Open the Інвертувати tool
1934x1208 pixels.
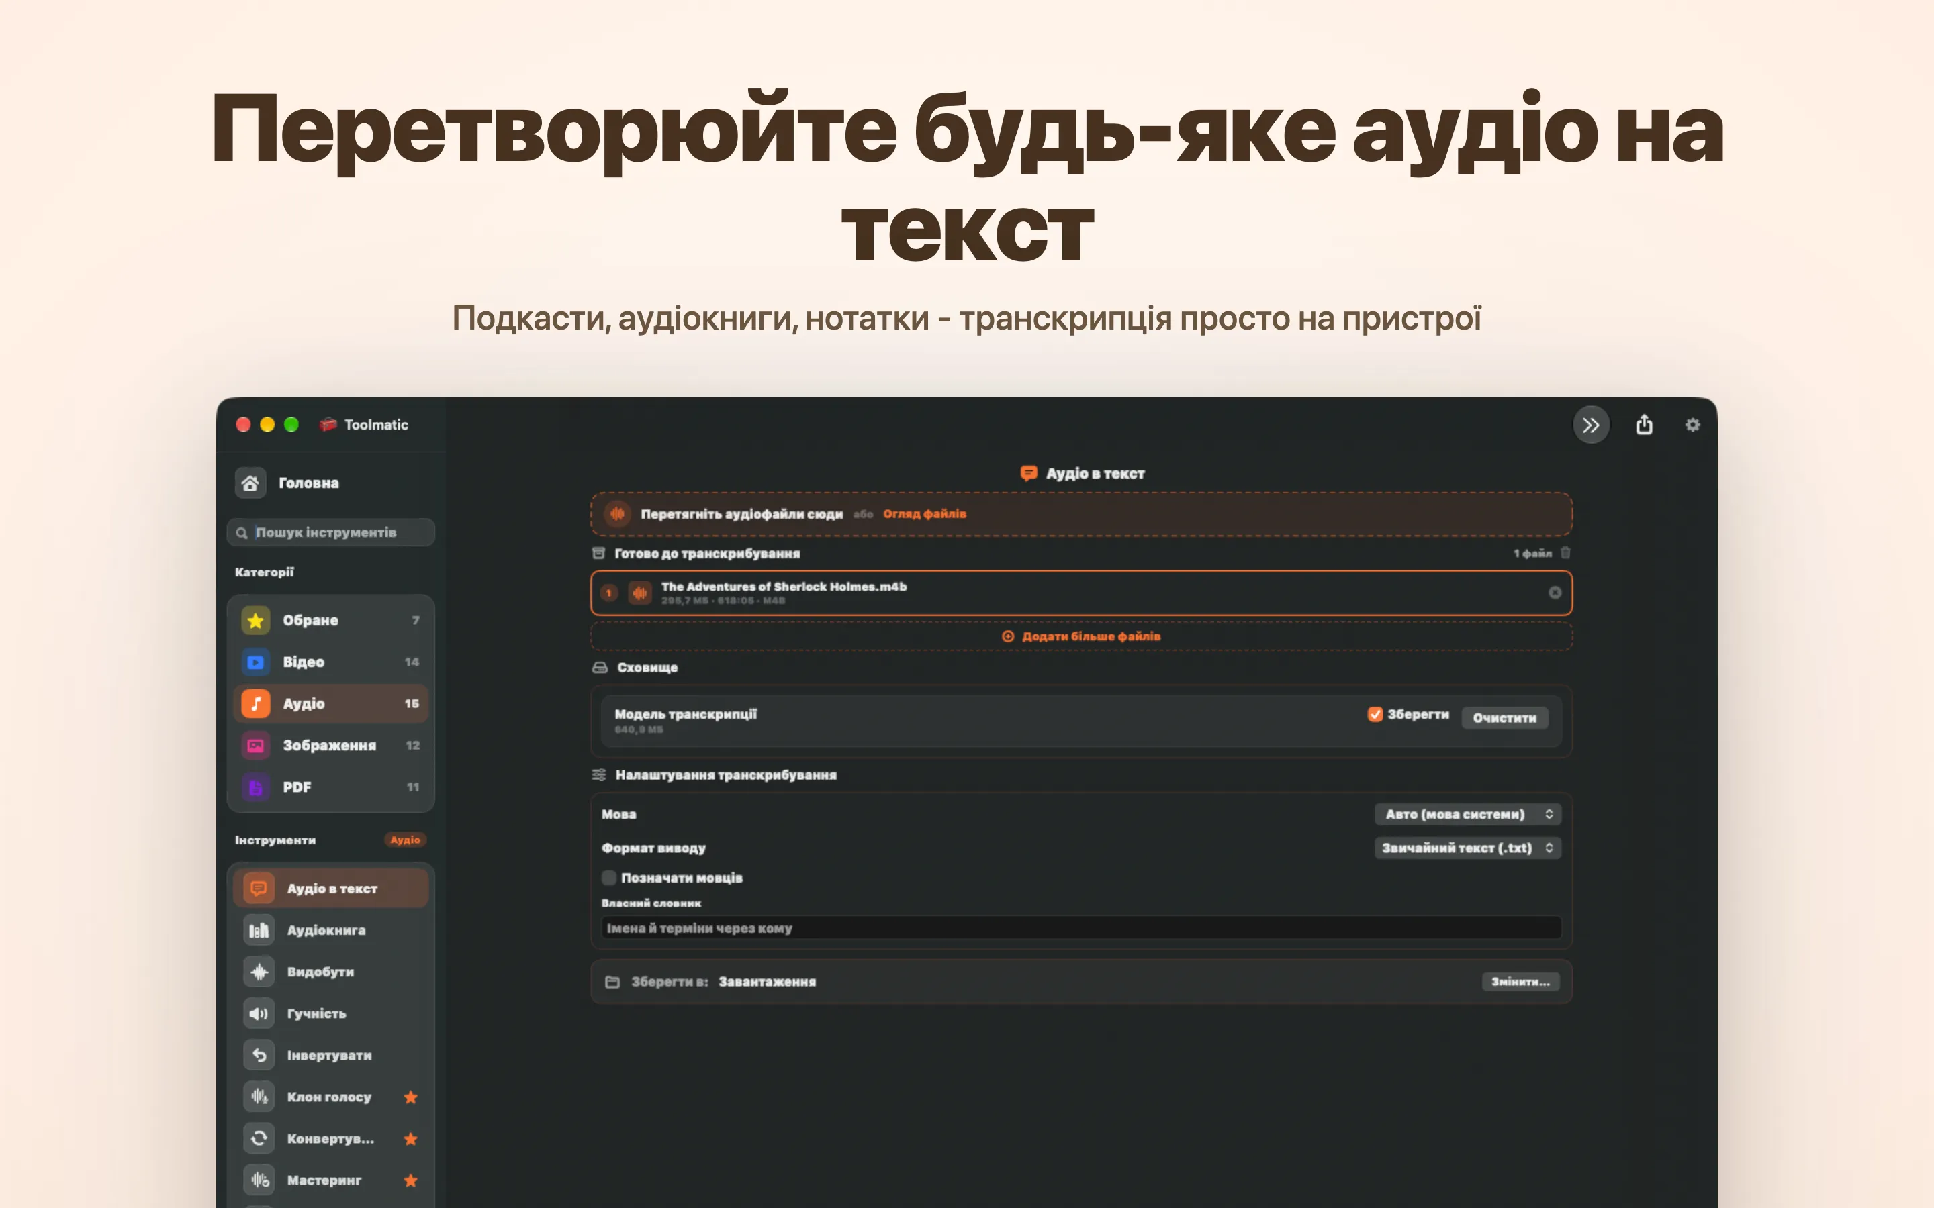pyautogui.click(x=331, y=1054)
